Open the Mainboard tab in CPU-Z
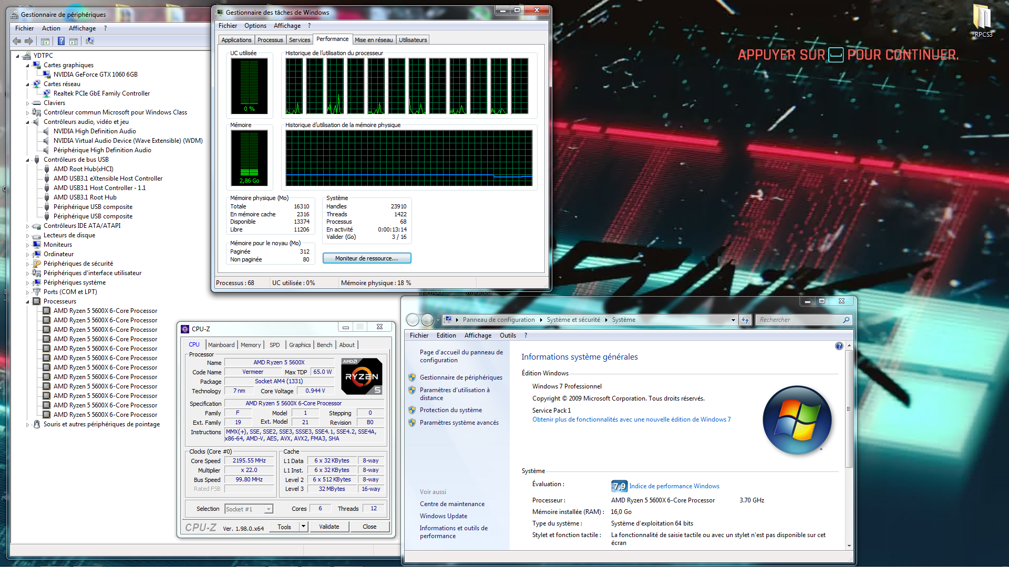1009x567 pixels. tap(221, 345)
